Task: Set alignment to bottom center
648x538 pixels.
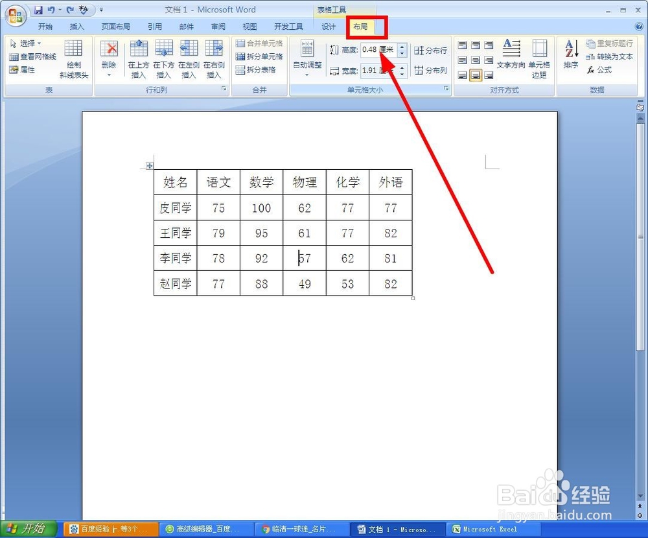Action: click(476, 75)
